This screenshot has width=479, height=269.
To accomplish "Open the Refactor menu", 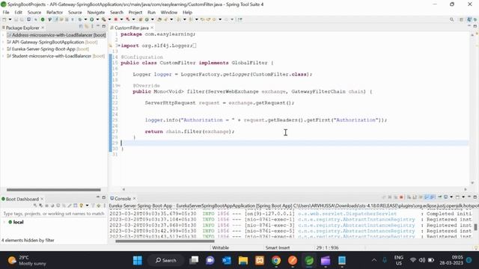I will (55, 12).
